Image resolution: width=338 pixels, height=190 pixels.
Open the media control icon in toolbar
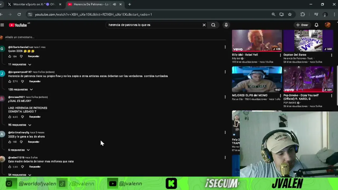pyautogui.click(x=316, y=15)
